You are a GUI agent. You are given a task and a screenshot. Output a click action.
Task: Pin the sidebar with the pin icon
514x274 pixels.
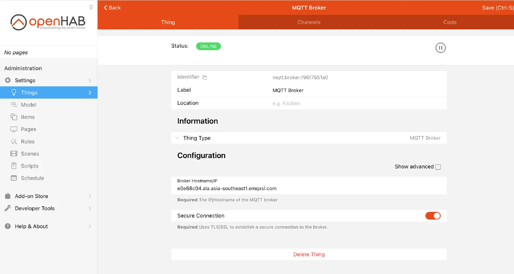(91, 7)
